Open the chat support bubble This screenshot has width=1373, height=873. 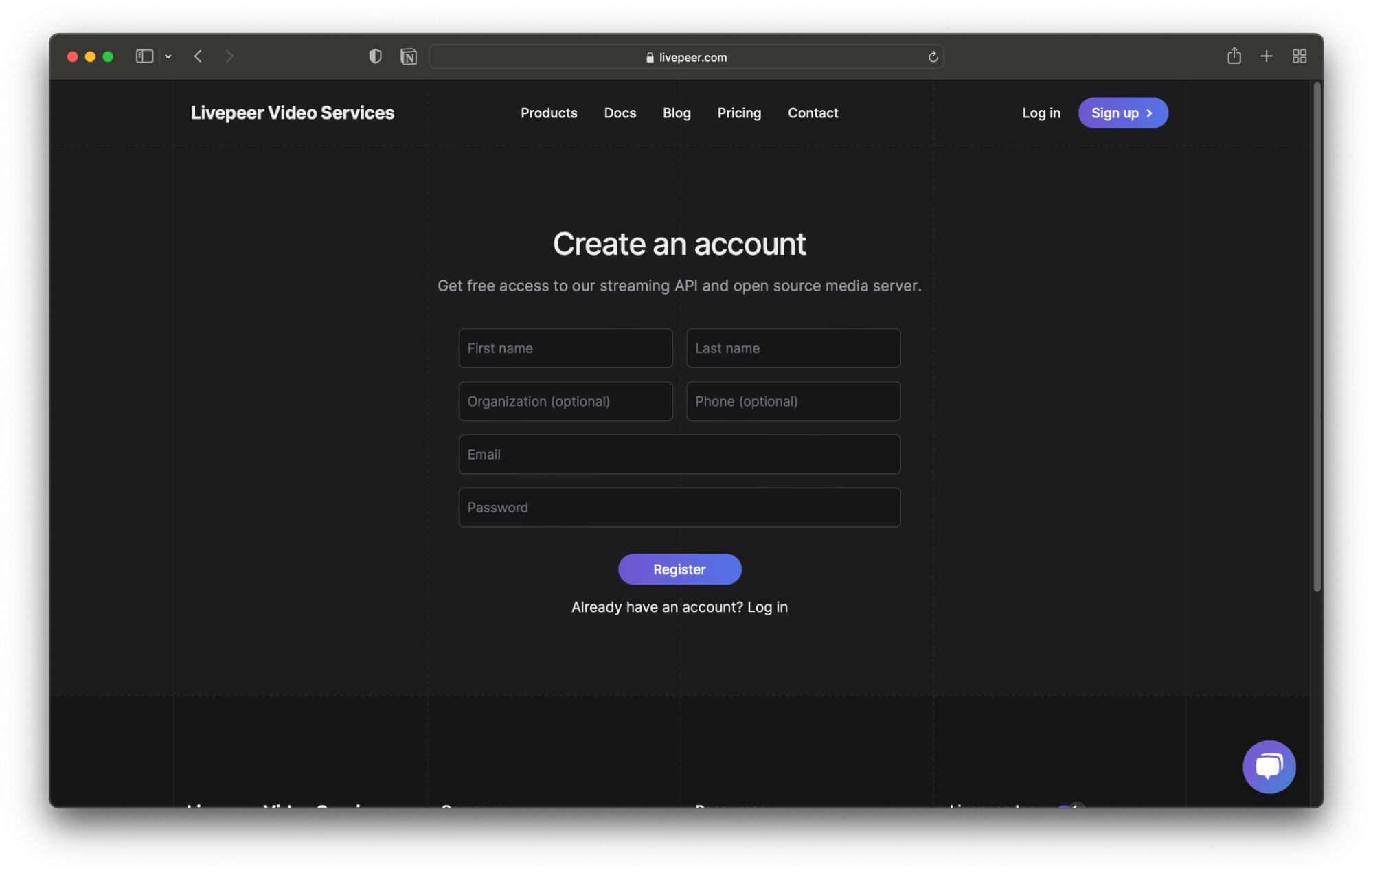click(x=1269, y=766)
